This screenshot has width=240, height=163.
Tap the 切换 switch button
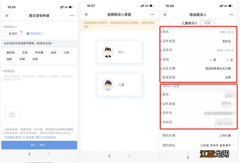pos(207,23)
